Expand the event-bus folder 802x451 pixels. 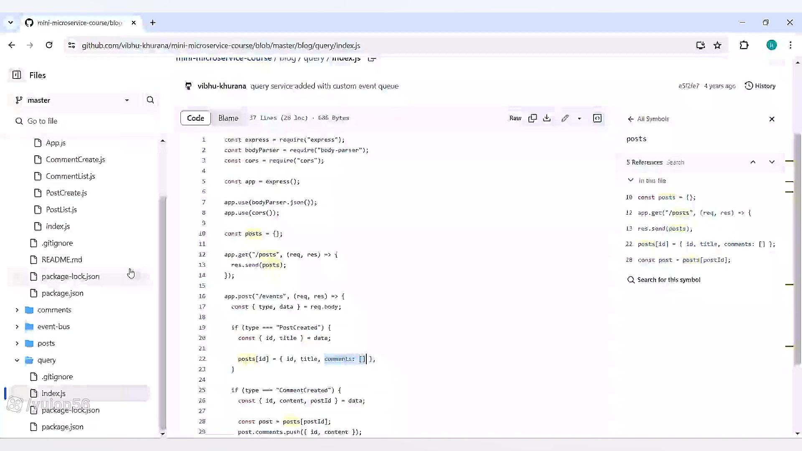[x=17, y=327]
